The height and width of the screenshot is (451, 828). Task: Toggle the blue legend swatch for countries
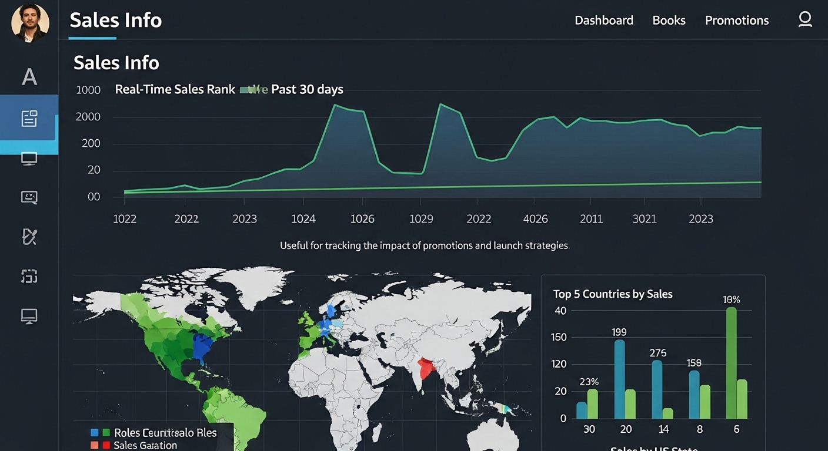point(94,432)
